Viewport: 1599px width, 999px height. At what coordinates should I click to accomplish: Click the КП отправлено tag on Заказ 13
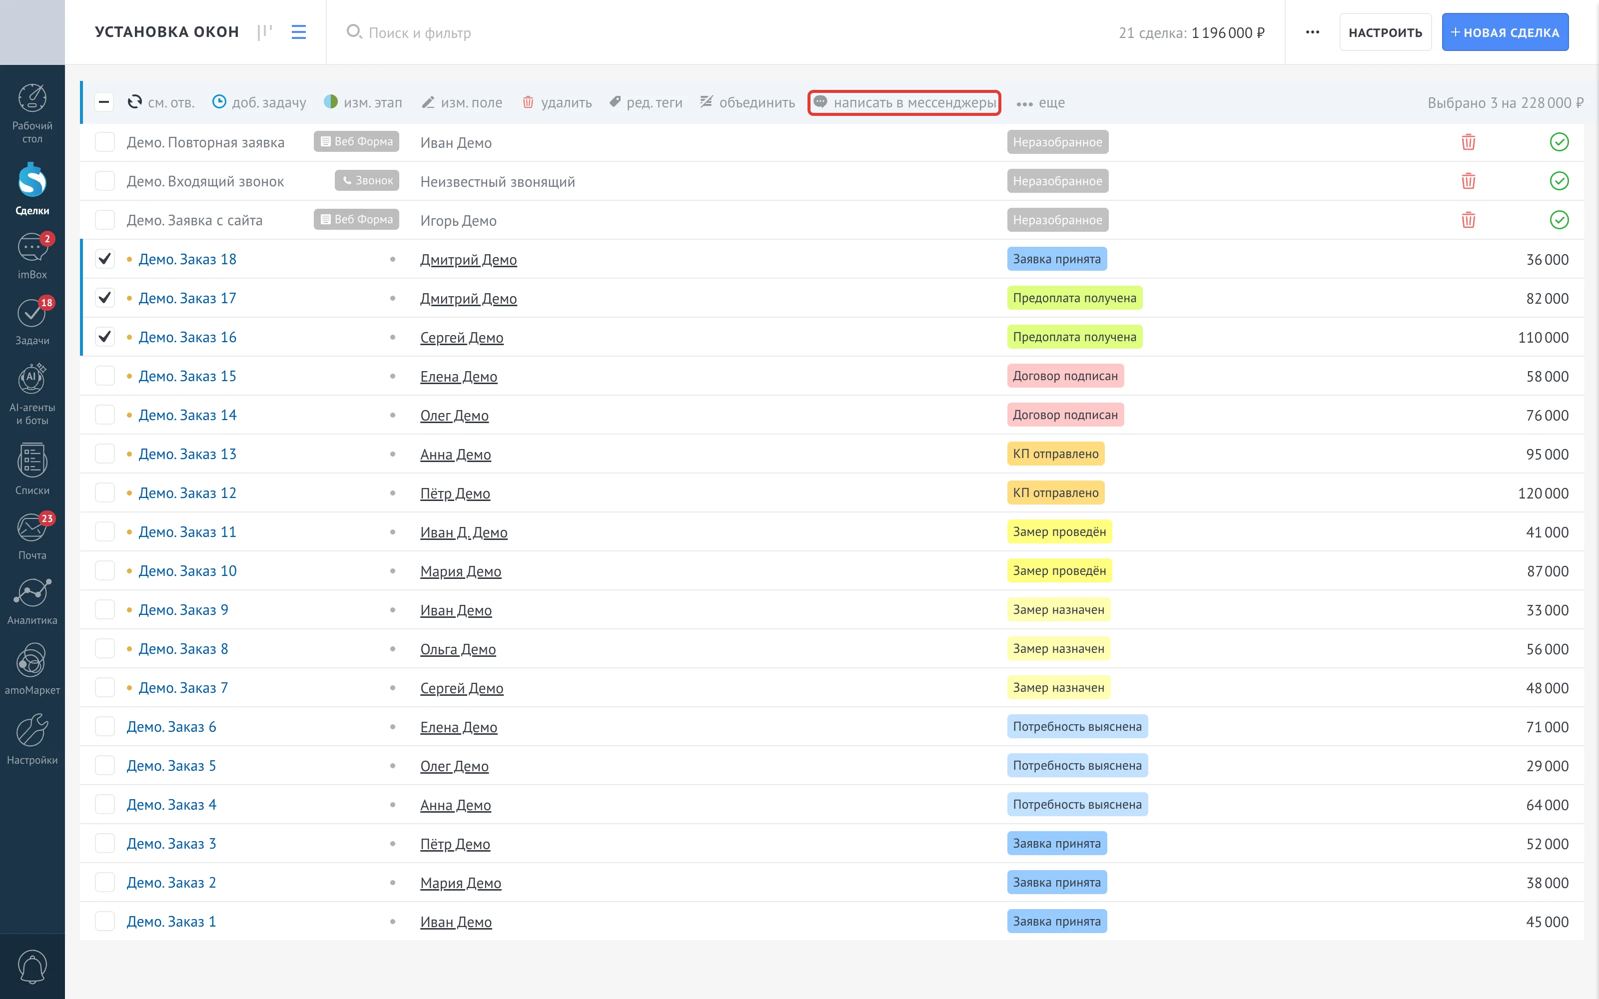coord(1055,454)
